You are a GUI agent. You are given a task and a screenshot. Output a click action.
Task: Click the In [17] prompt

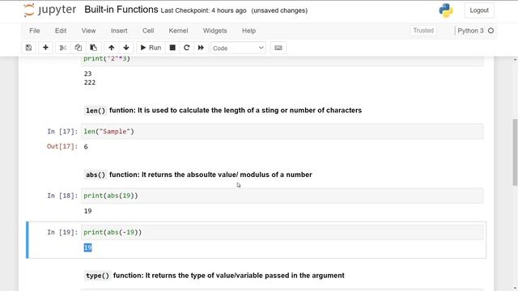pos(62,132)
